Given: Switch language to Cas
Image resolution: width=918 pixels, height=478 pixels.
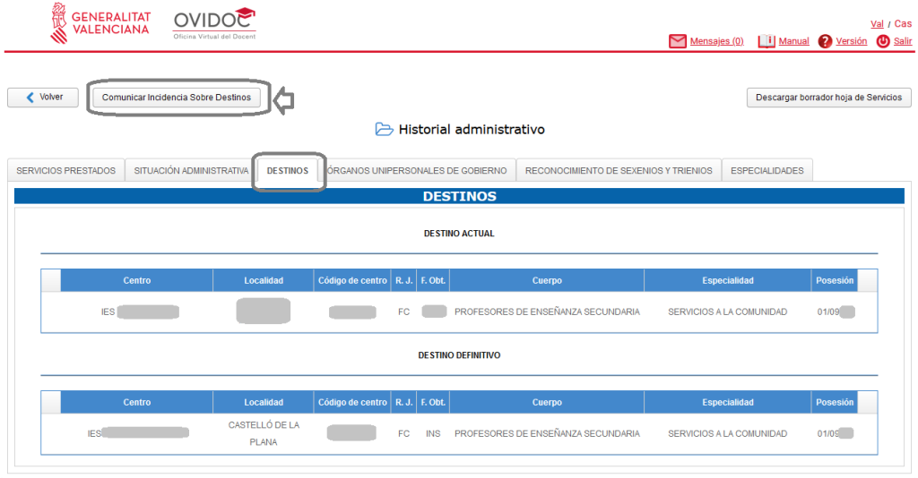Looking at the screenshot, I should click(x=903, y=24).
